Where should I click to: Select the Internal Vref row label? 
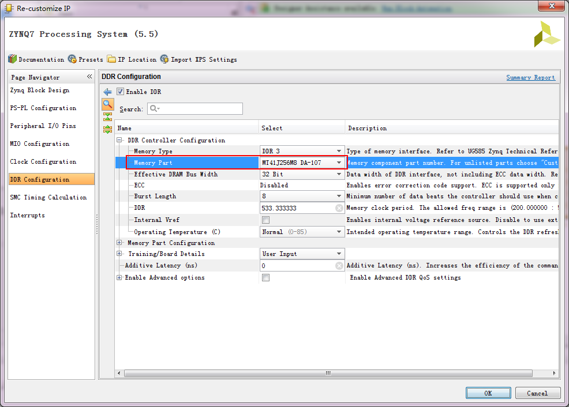click(x=156, y=220)
